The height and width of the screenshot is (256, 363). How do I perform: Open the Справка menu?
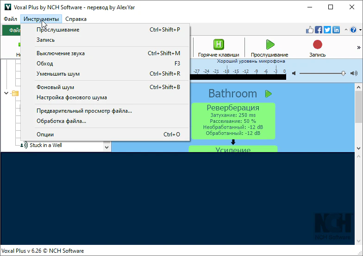pyautogui.click(x=76, y=19)
